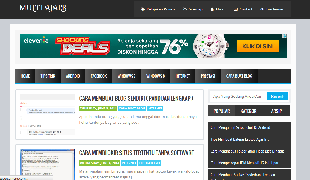
Task: Select HOME in the navigation bar
Action: tap(25, 76)
